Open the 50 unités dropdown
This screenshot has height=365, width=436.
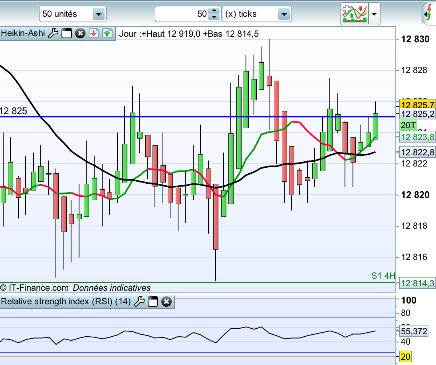point(73,14)
